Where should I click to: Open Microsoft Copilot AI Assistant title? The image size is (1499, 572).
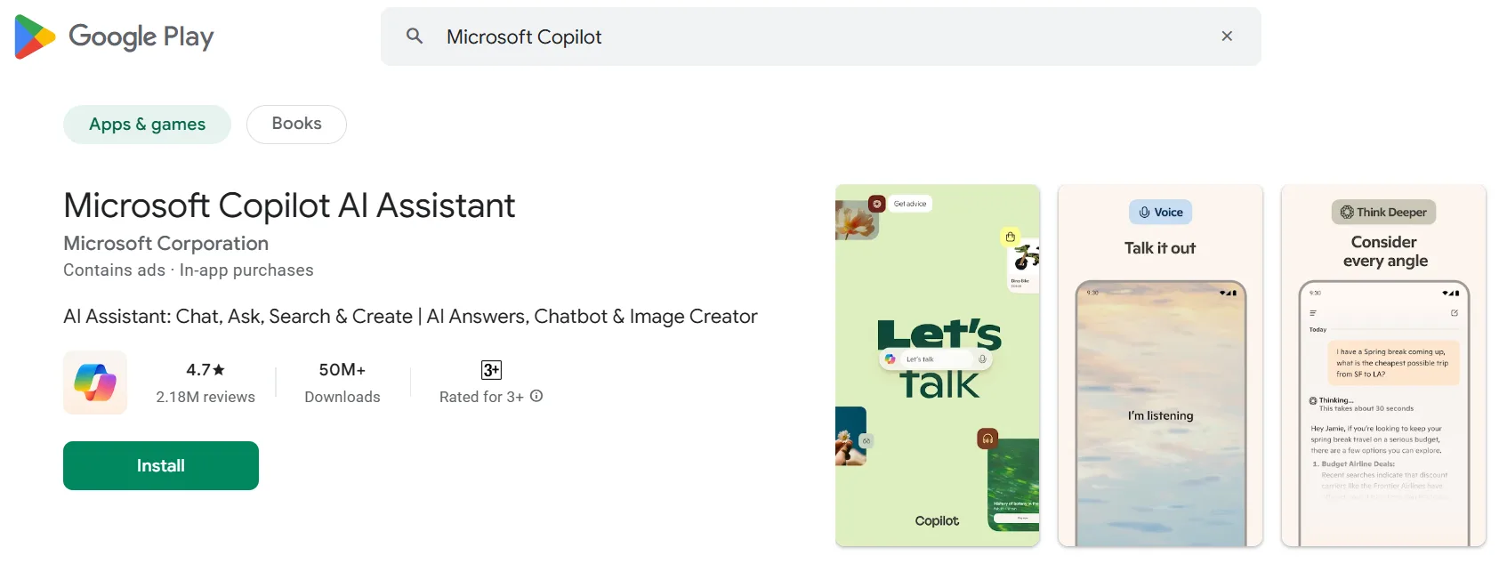pyautogui.click(x=289, y=205)
